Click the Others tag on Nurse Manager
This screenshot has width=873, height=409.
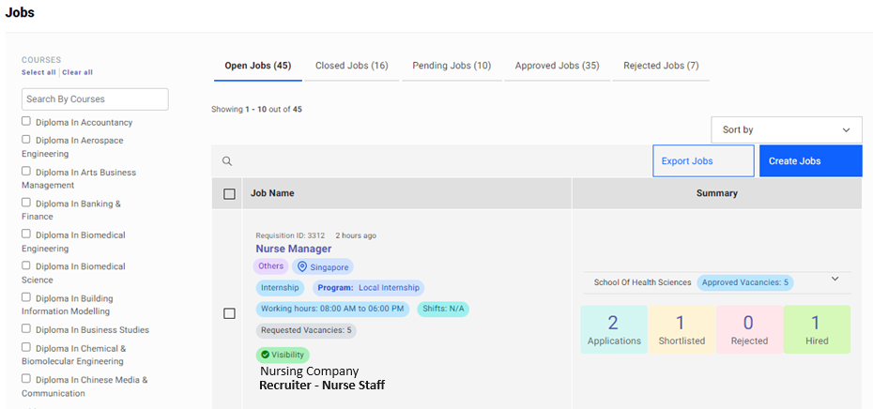pos(270,266)
